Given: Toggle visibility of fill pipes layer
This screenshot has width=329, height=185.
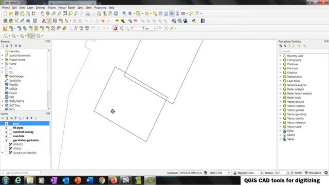Looking at the screenshot, I should click(6, 128).
